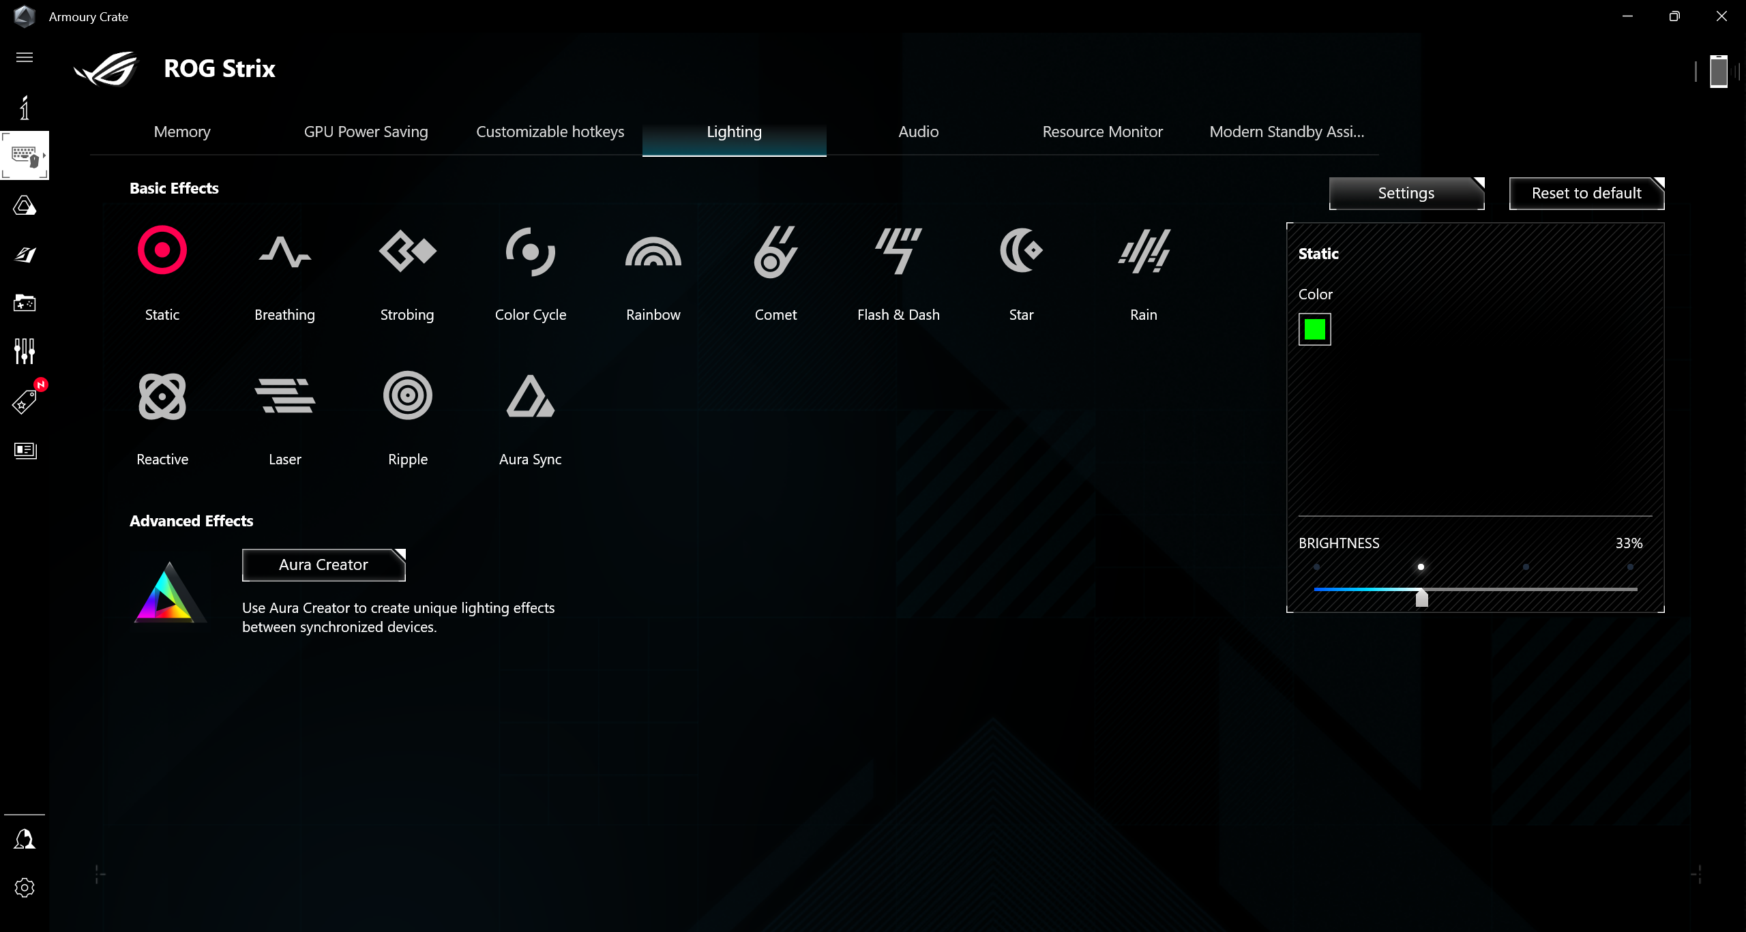Open the hamburger menu in sidebar
1746x932 pixels.
pos(25,57)
